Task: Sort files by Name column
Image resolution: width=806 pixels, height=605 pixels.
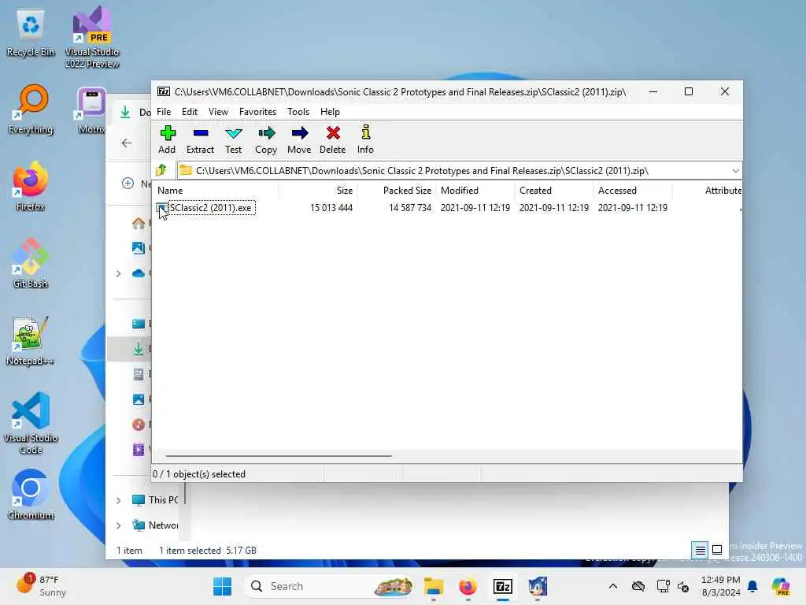Action: click(216, 191)
